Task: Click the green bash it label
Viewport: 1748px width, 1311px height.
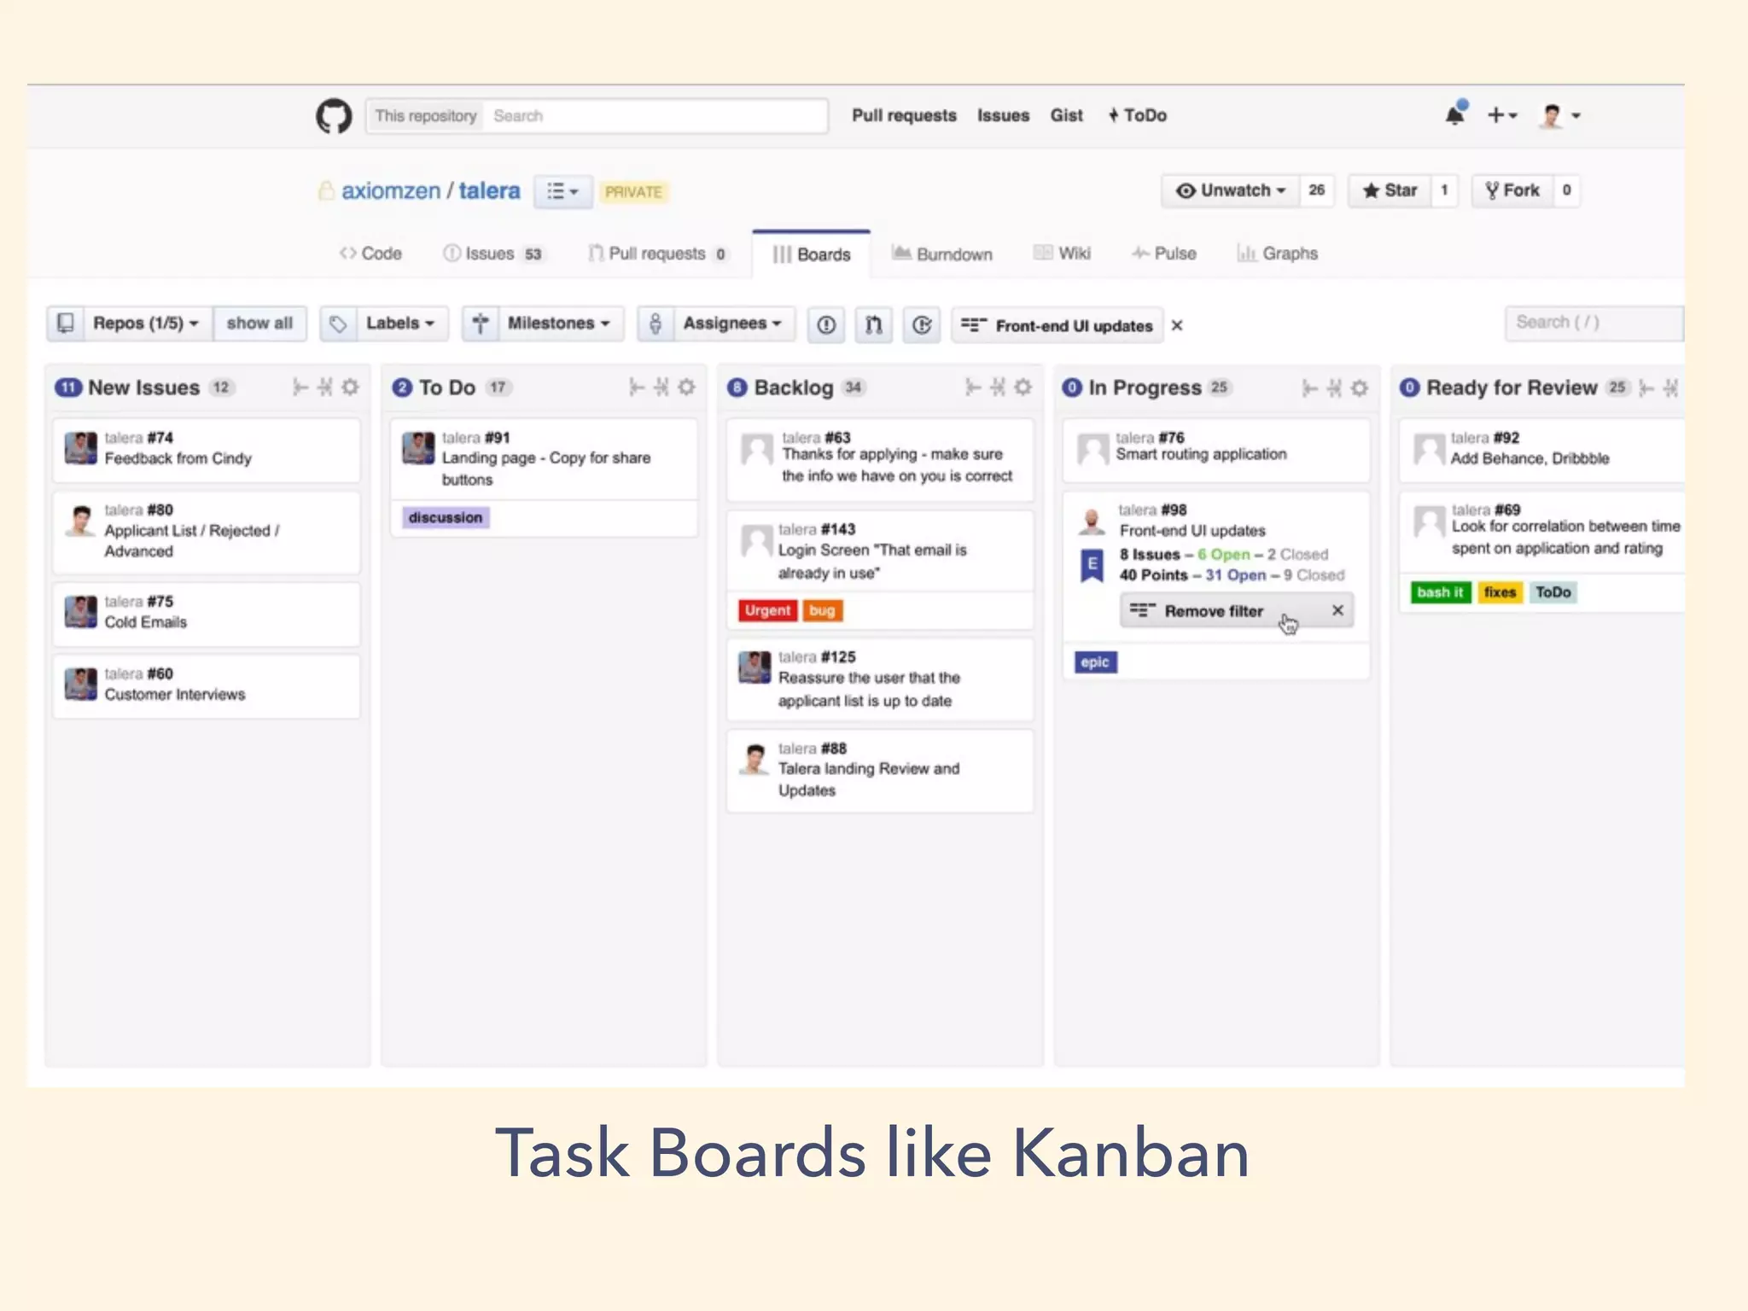Action: click(x=1441, y=592)
